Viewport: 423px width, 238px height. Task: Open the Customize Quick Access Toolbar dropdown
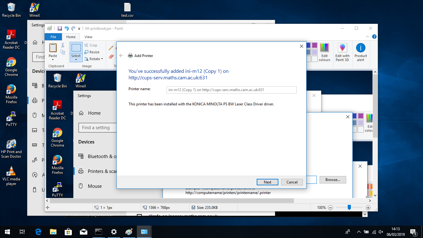(79, 29)
